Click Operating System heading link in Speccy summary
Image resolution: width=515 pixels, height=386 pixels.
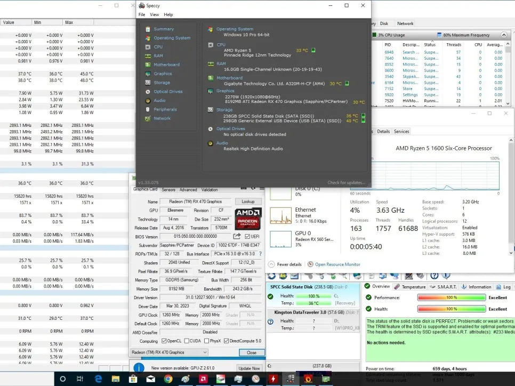tap(235, 29)
